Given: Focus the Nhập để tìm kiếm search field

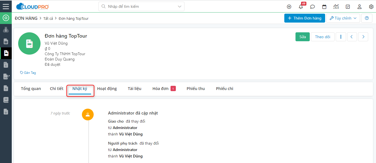Looking at the screenshot, I should pyautogui.click(x=141, y=6).
